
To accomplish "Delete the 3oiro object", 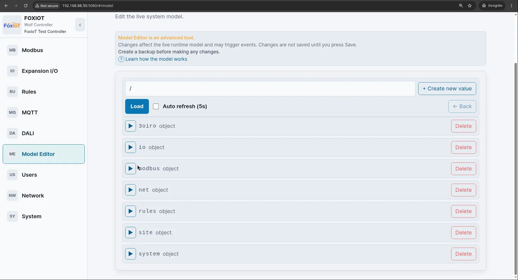I will click(x=464, y=126).
